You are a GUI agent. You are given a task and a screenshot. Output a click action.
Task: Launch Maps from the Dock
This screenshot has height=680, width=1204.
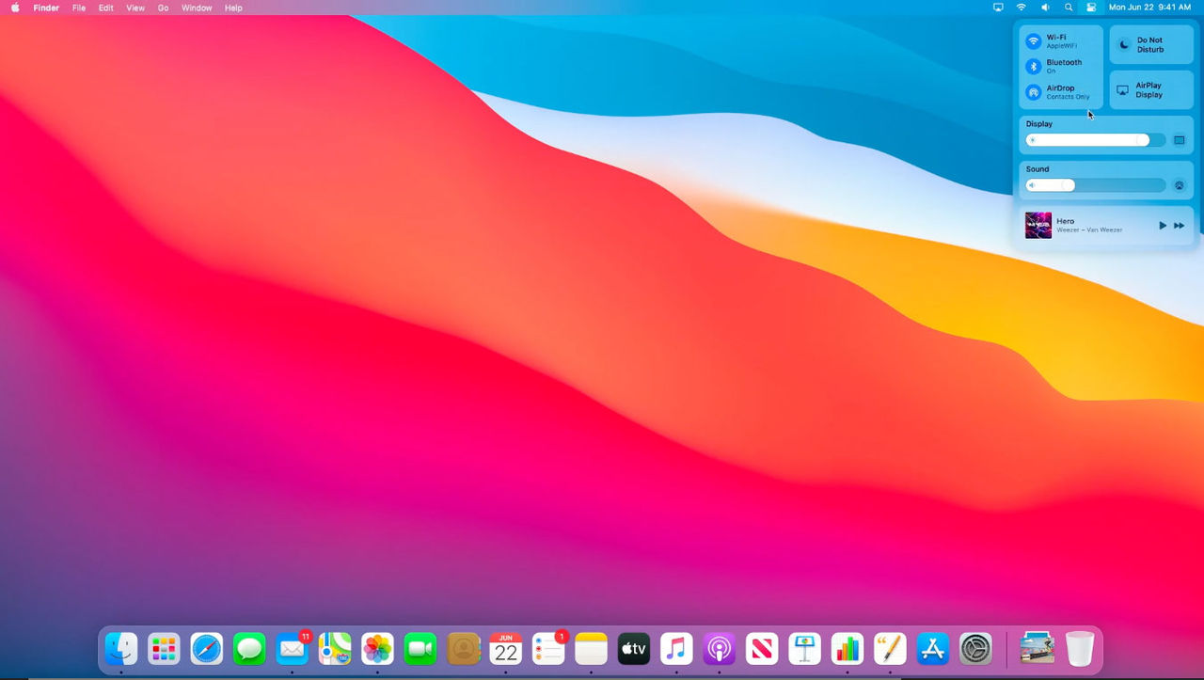[335, 648]
